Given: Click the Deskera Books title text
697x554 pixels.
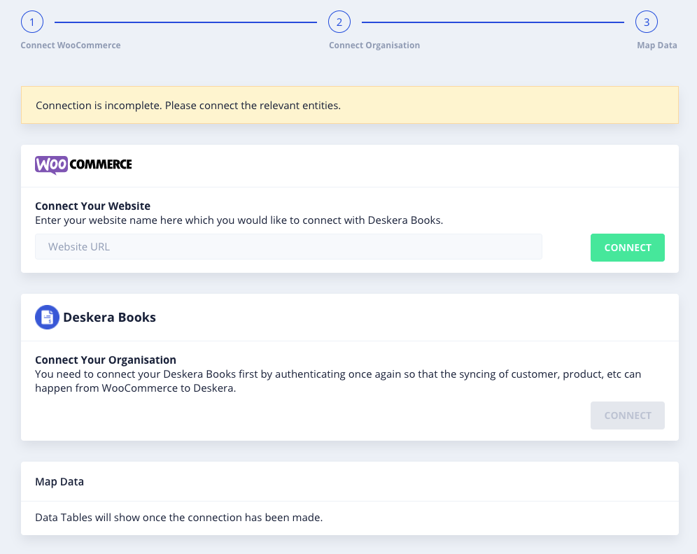Looking at the screenshot, I should pos(109,317).
